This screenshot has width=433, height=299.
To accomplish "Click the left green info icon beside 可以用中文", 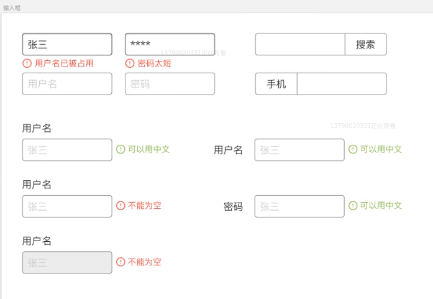I will click(x=121, y=149).
